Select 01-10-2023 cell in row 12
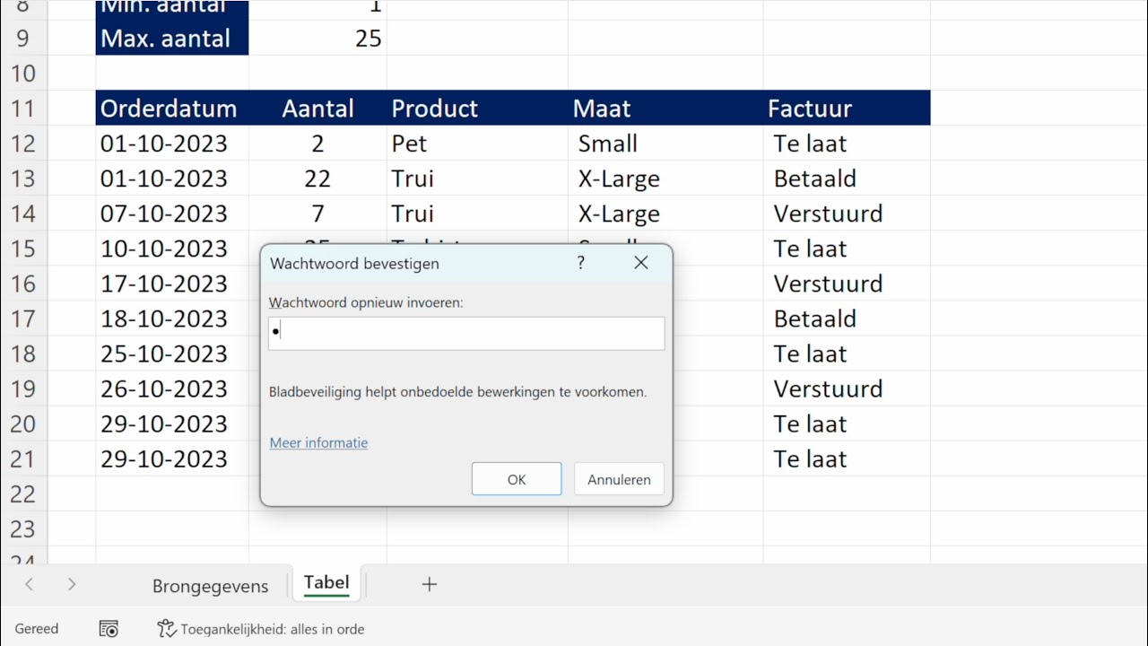 (x=172, y=144)
